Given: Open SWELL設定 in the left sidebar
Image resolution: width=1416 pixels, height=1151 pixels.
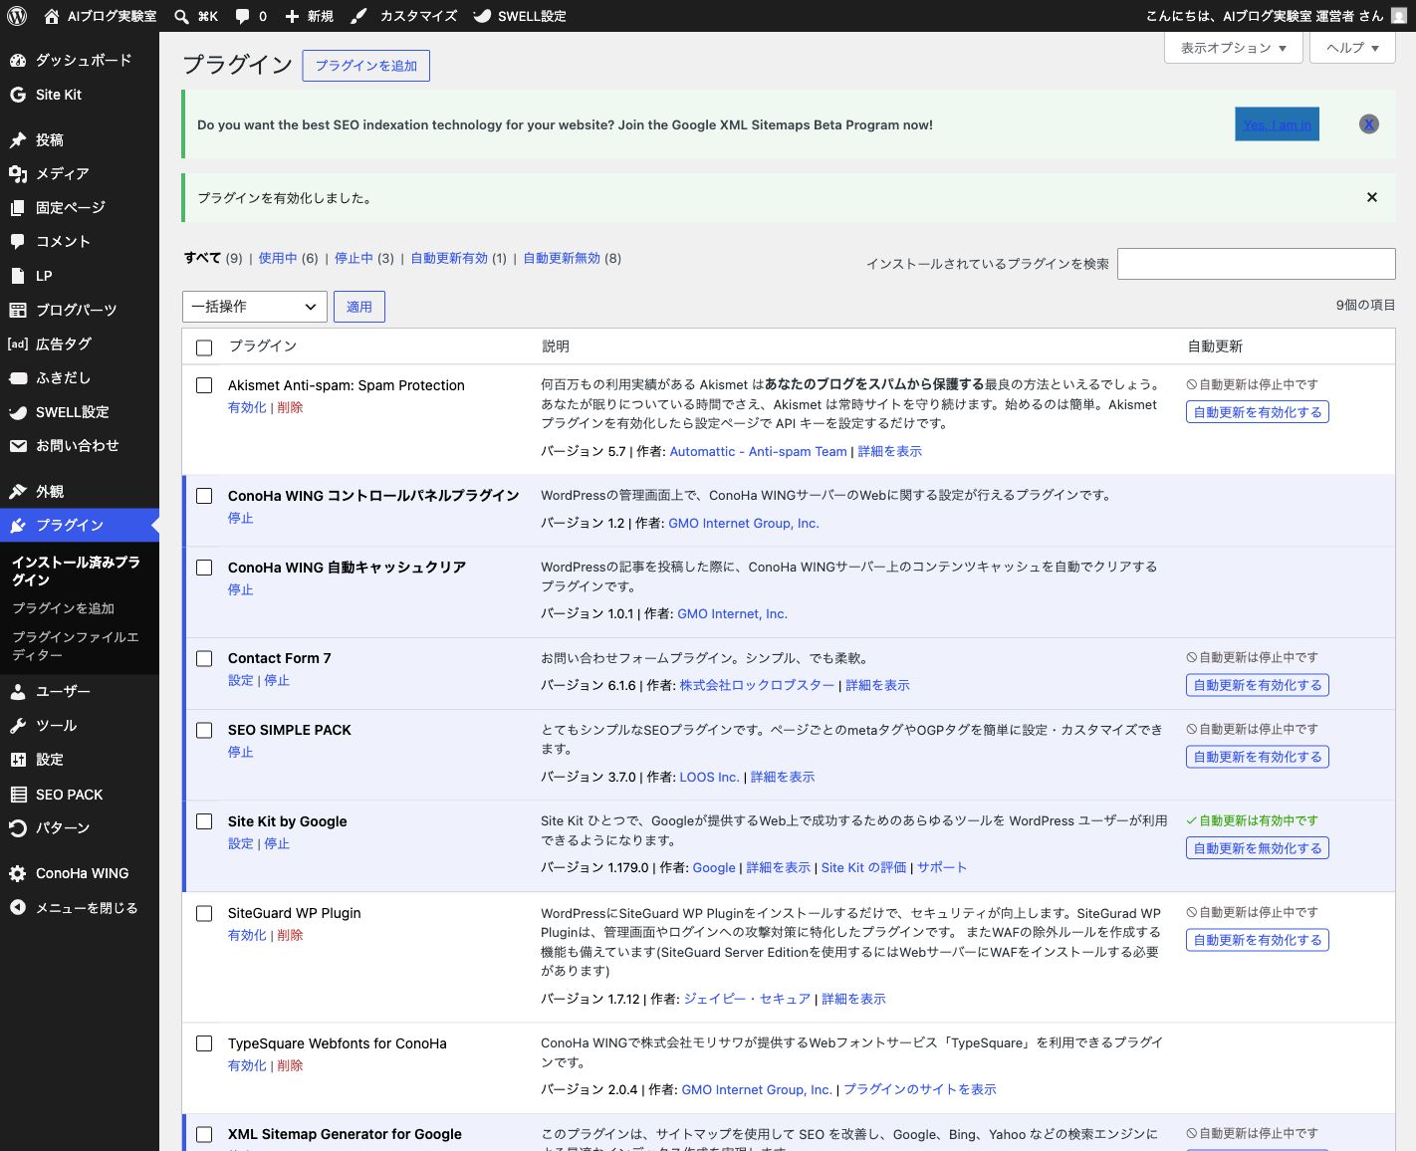Looking at the screenshot, I should [80, 412].
